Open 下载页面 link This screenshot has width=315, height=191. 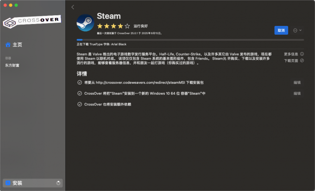[291, 61]
